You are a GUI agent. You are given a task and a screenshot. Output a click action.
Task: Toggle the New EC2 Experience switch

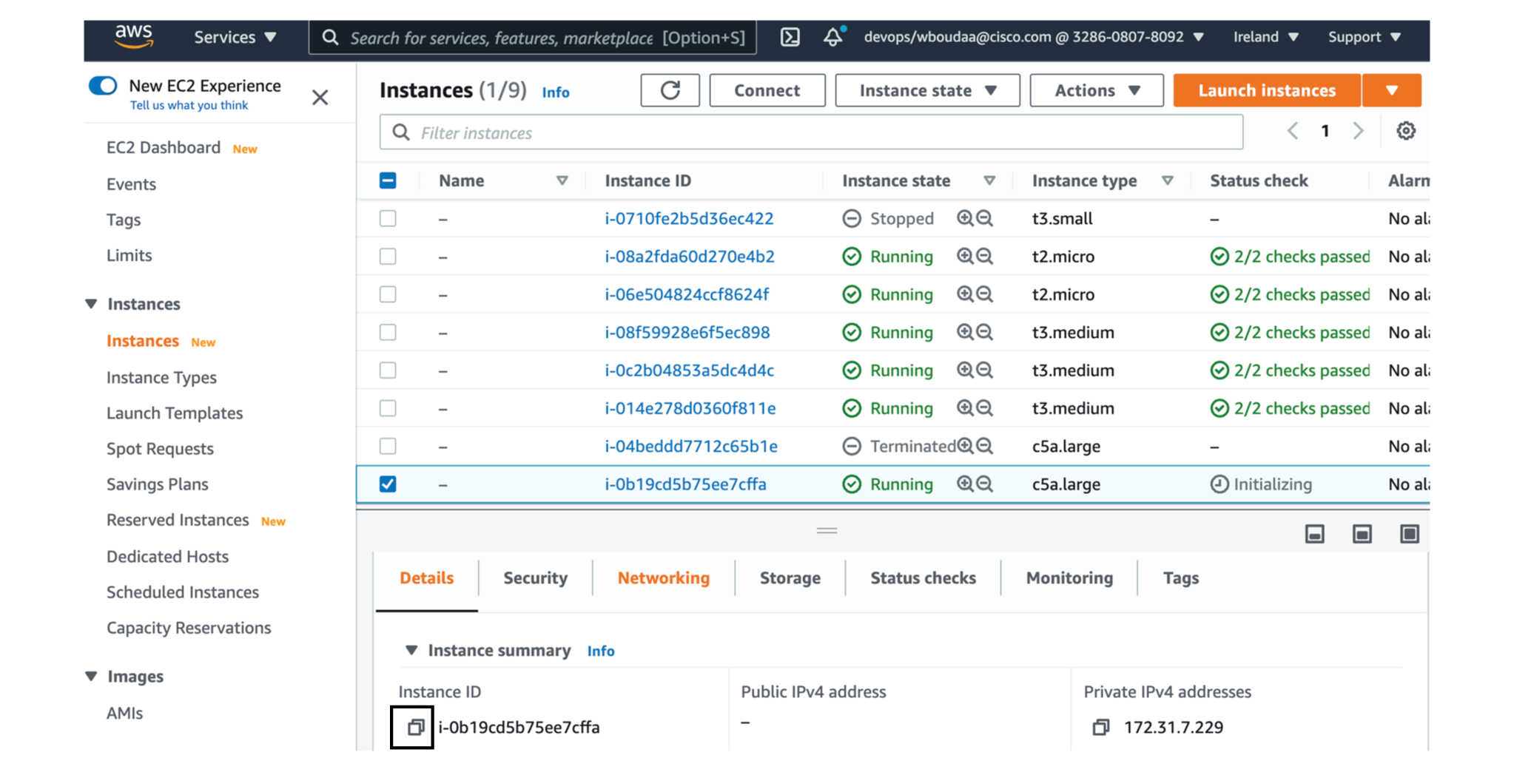[103, 86]
